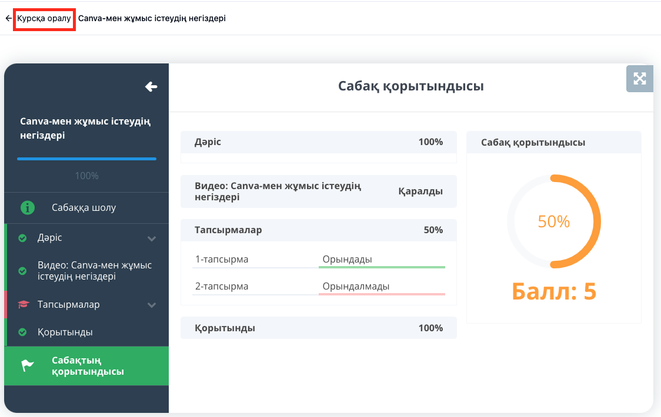The height and width of the screenshot is (417, 661).
Task: Click the 100% progress label in sidebar
Action: click(87, 176)
